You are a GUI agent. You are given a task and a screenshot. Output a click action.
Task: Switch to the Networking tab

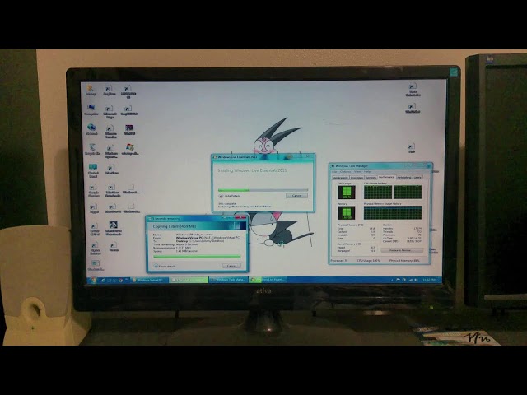coord(404,178)
